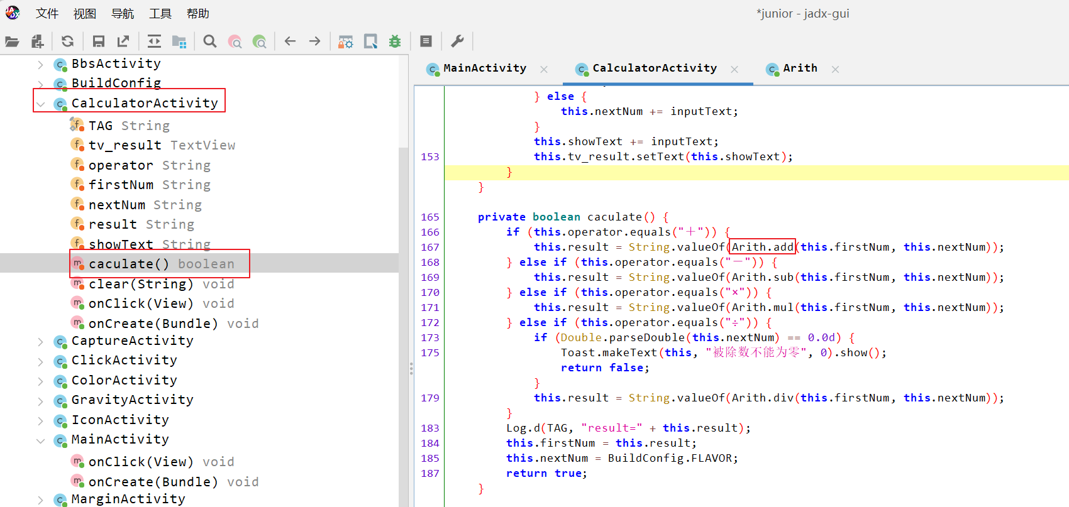Switch to the CalculatorActivity tab

655,68
